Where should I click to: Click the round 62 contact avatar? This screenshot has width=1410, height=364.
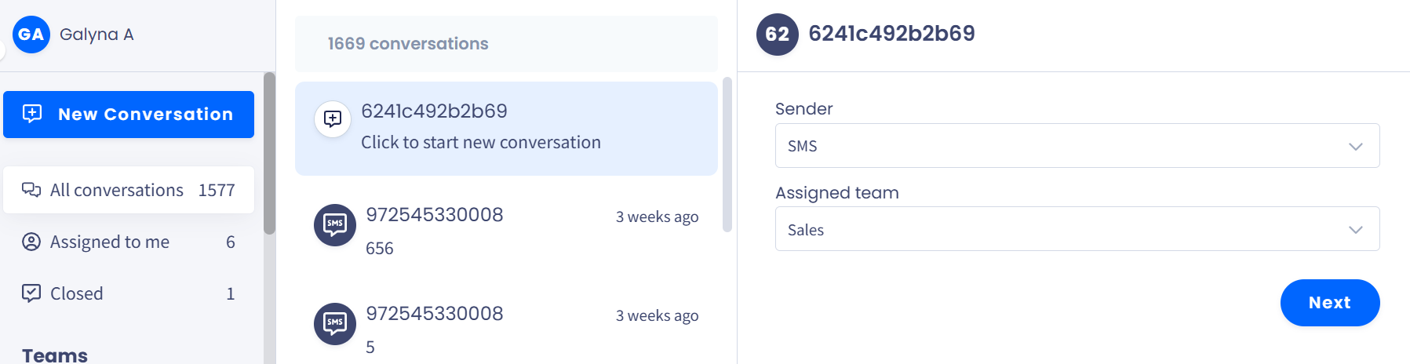pos(777,35)
